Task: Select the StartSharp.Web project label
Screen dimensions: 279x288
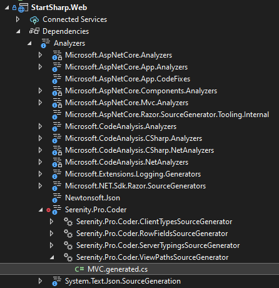Action: point(59,8)
